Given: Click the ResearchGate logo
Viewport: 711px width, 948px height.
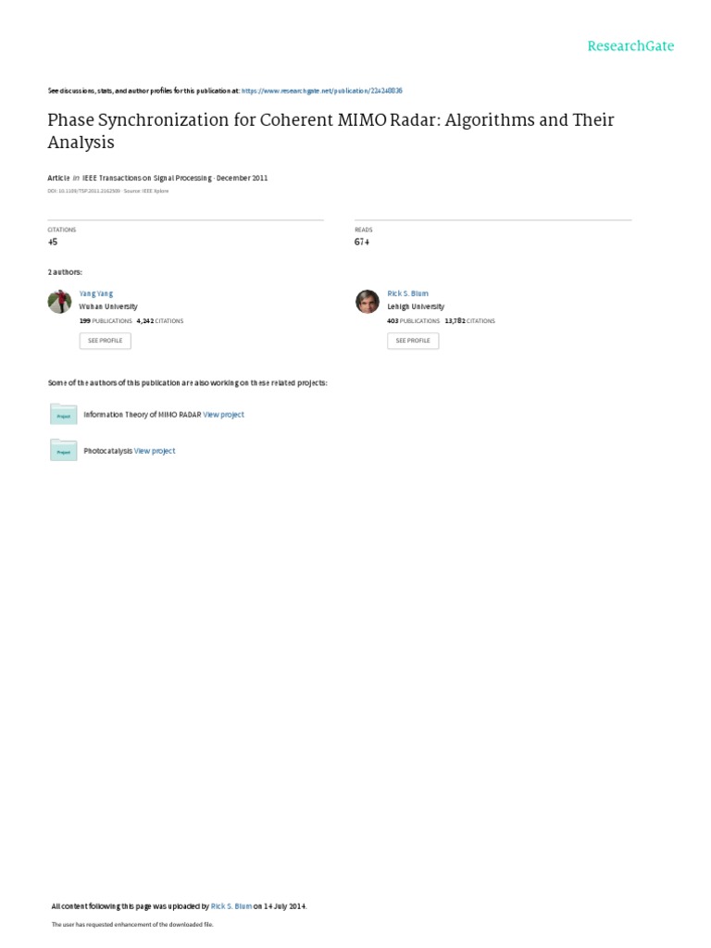Looking at the screenshot, I should pos(630,46).
